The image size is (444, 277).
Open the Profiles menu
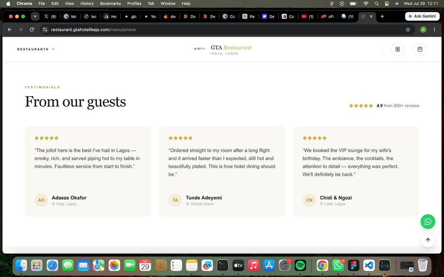pyautogui.click(x=134, y=3)
